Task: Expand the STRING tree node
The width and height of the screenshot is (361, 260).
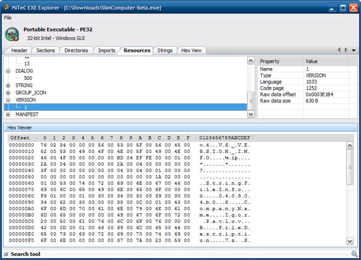Action: (x=8, y=85)
